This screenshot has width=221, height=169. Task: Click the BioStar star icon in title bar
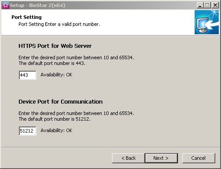pyautogui.click(x=6, y=5)
